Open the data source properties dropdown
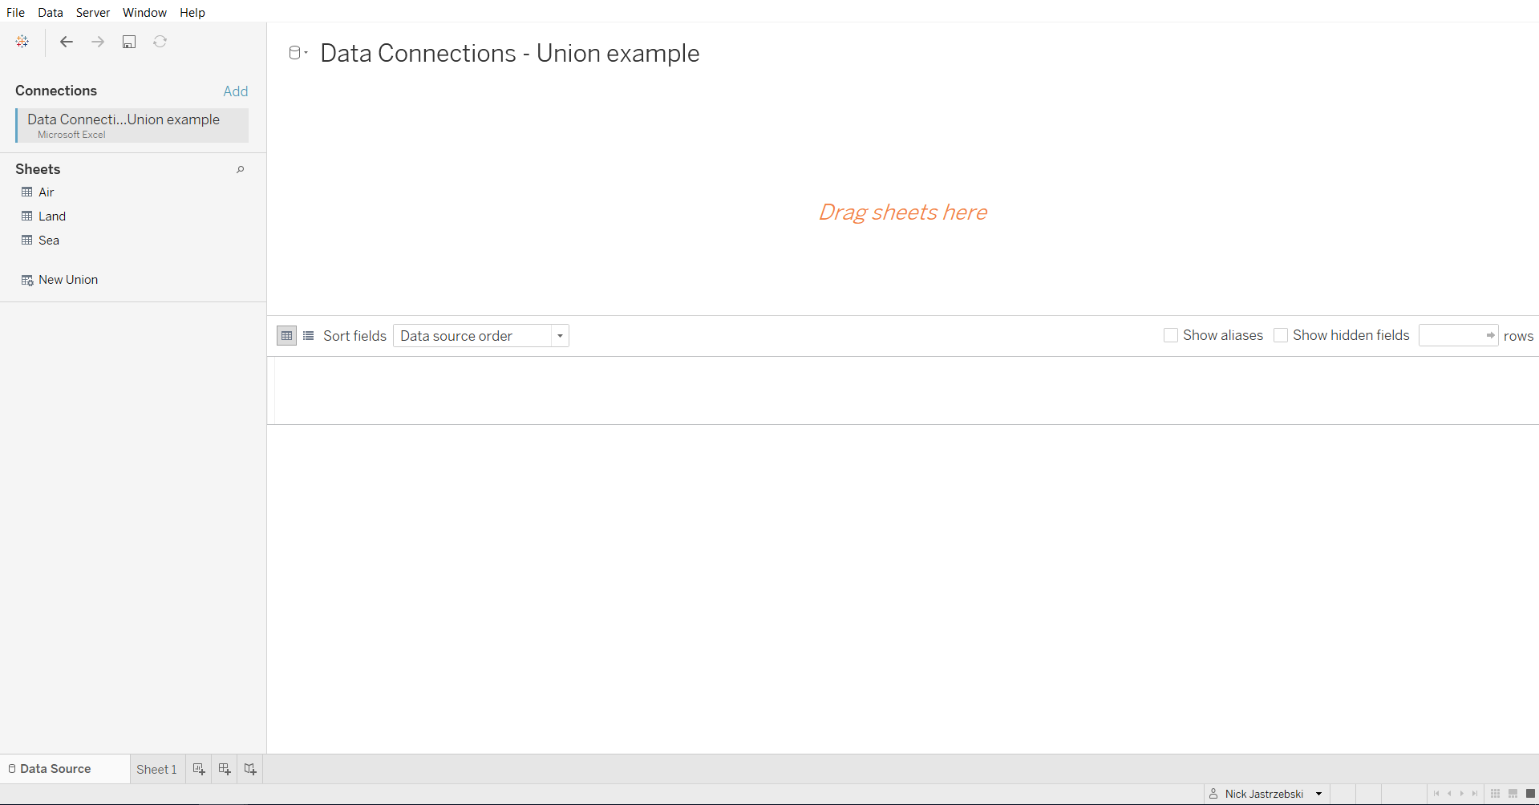The image size is (1539, 805). (x=305, y=52)
